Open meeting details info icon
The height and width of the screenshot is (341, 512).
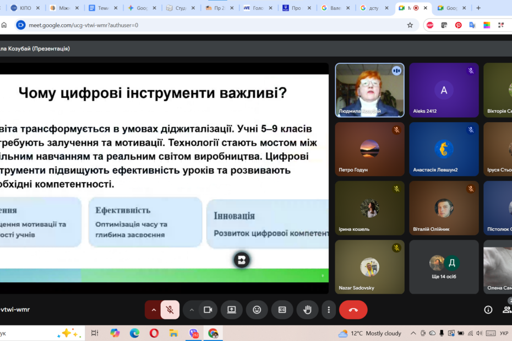tap(488, 310)
